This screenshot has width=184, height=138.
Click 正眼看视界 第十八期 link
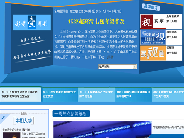pyautogui.click(x=173, y=19)
